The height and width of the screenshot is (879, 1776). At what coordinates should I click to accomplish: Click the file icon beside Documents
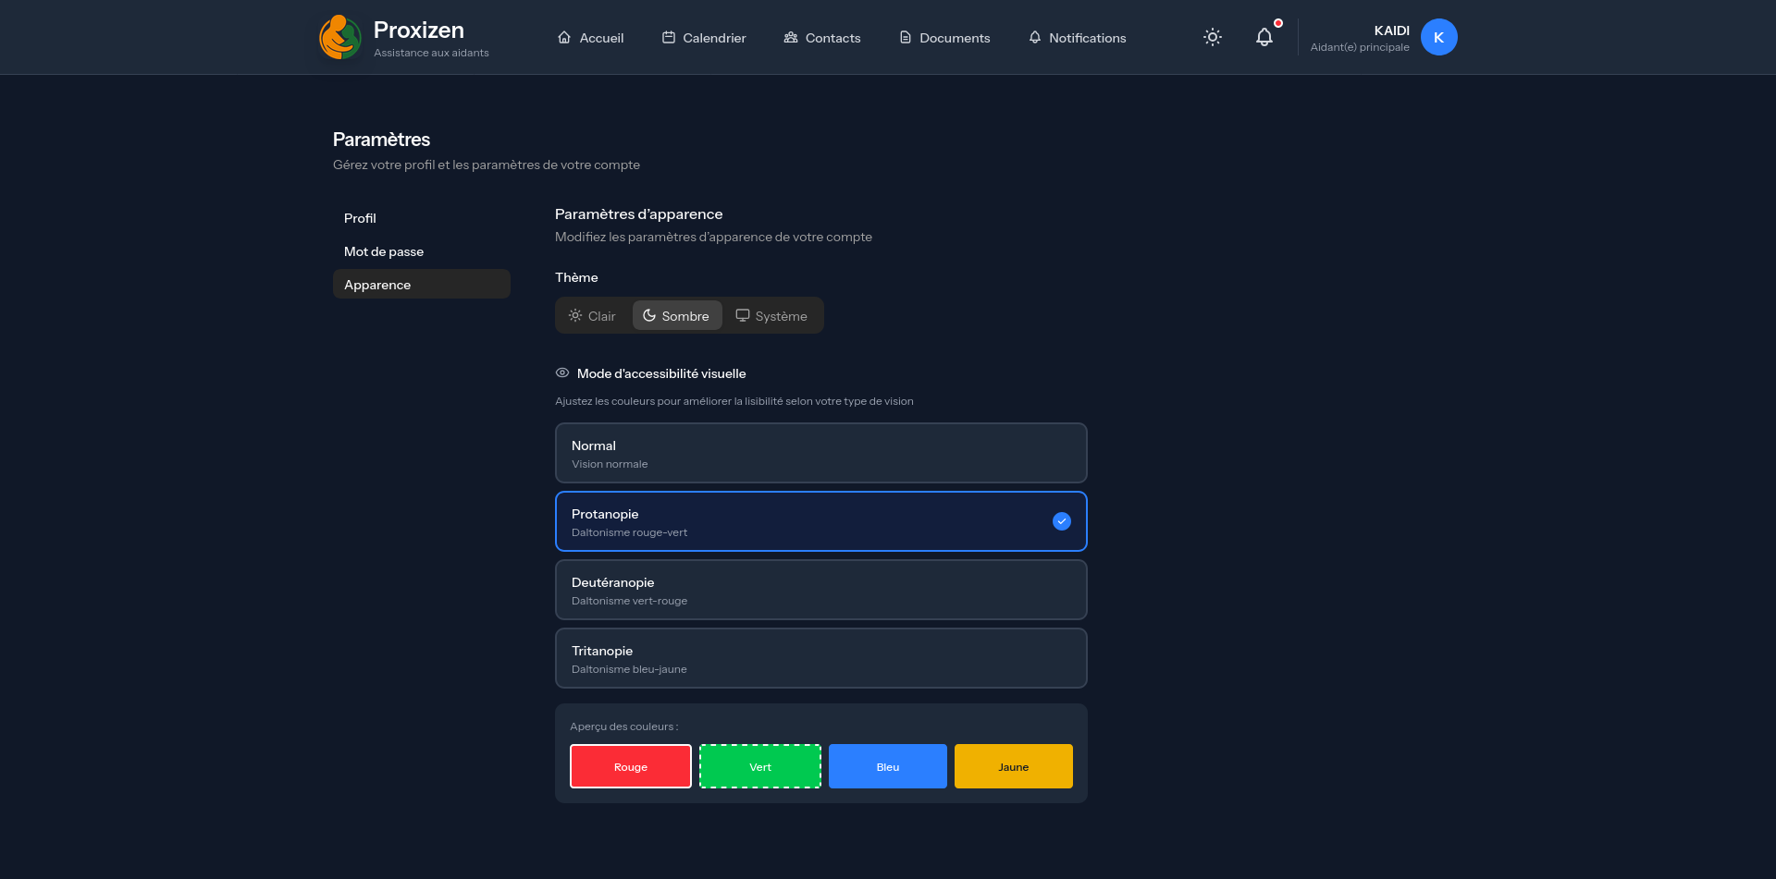[x=905, y=37]
